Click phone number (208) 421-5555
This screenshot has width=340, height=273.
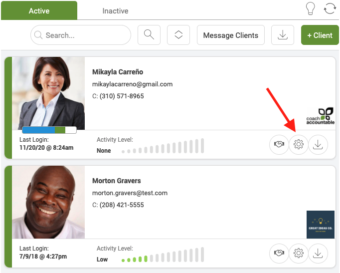[122, 205]
